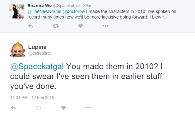Open Lupine's avatar image

click(18, 49)
